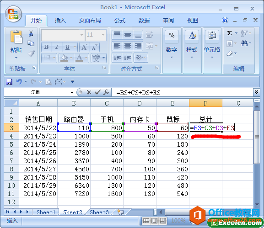264x228 pixels.
Task: Click the Format Painter brush icon
Action: 31,53
